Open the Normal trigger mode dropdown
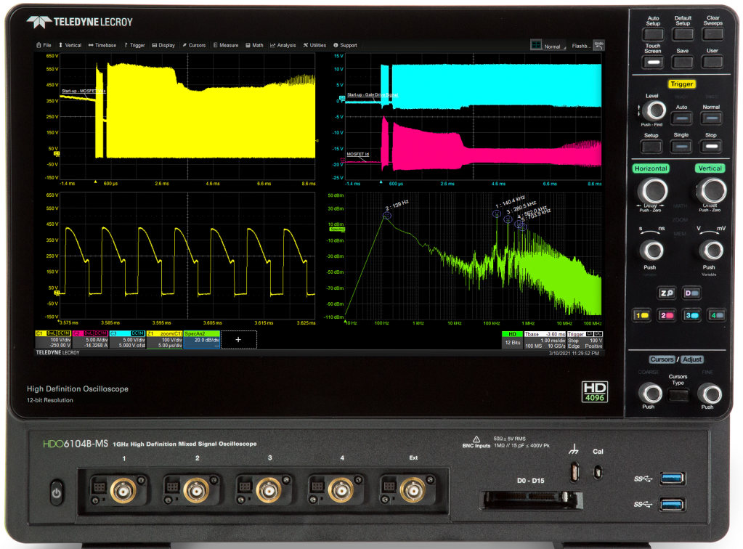 (554, 46)
